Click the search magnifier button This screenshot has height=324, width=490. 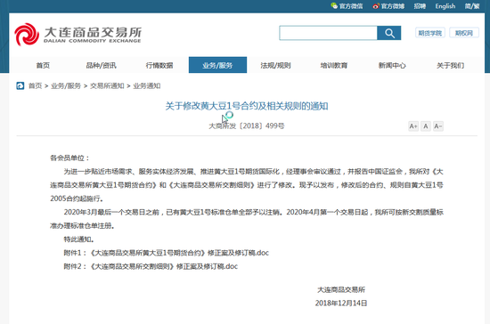[389, 33]
